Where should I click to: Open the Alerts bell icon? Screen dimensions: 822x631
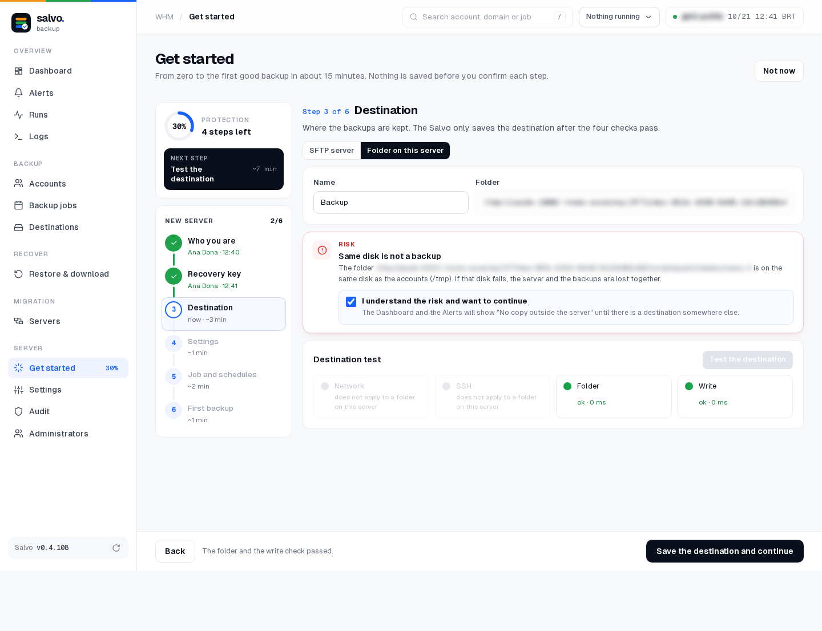pos(18,93)
